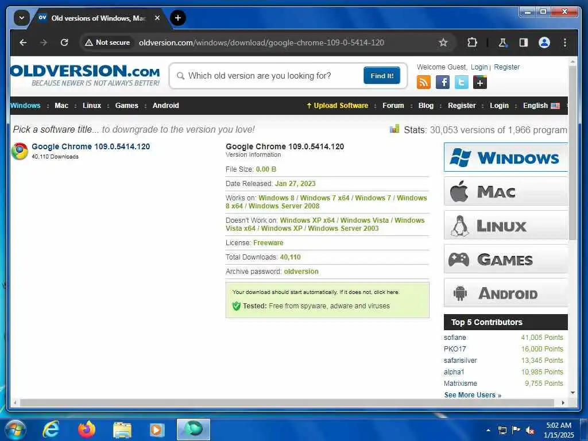Image resolution: width=588 pixels, height=441 pixels.
Task: Open the Windows Start button
Action: [x=14, y=430]
